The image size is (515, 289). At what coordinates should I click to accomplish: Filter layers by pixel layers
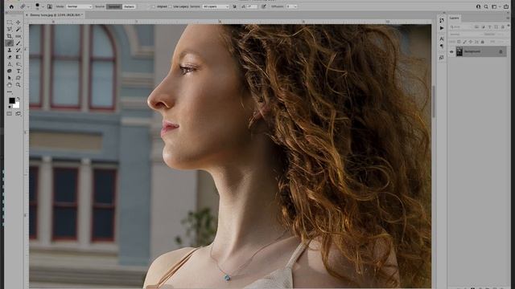[x=476, y=26]
